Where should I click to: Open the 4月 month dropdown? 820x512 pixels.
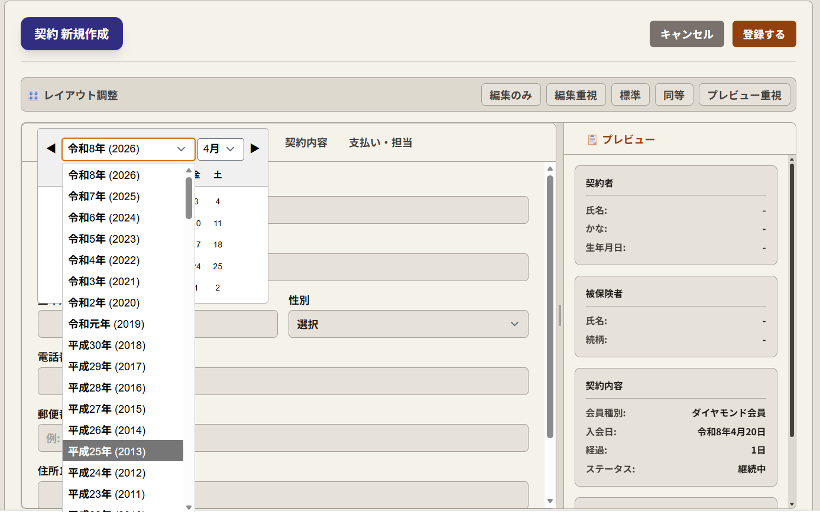click(x=221, y=149)
